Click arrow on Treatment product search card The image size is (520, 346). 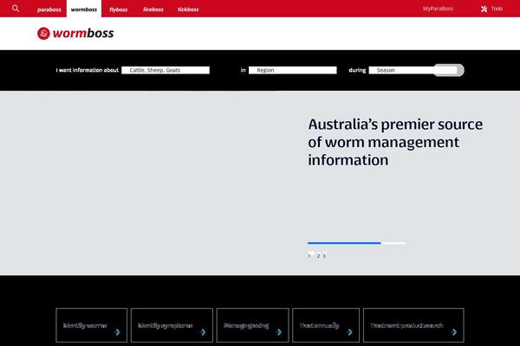pyautogui.click(x=454, y=332)
